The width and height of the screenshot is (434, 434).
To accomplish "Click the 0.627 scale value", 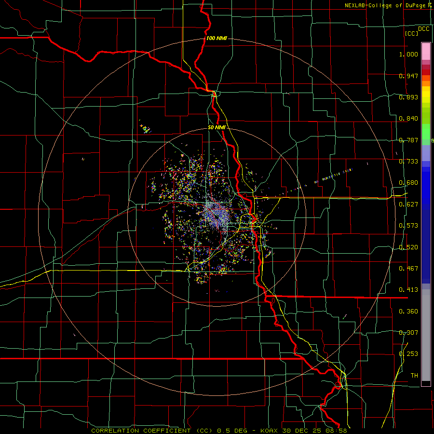I will (408, 204).
